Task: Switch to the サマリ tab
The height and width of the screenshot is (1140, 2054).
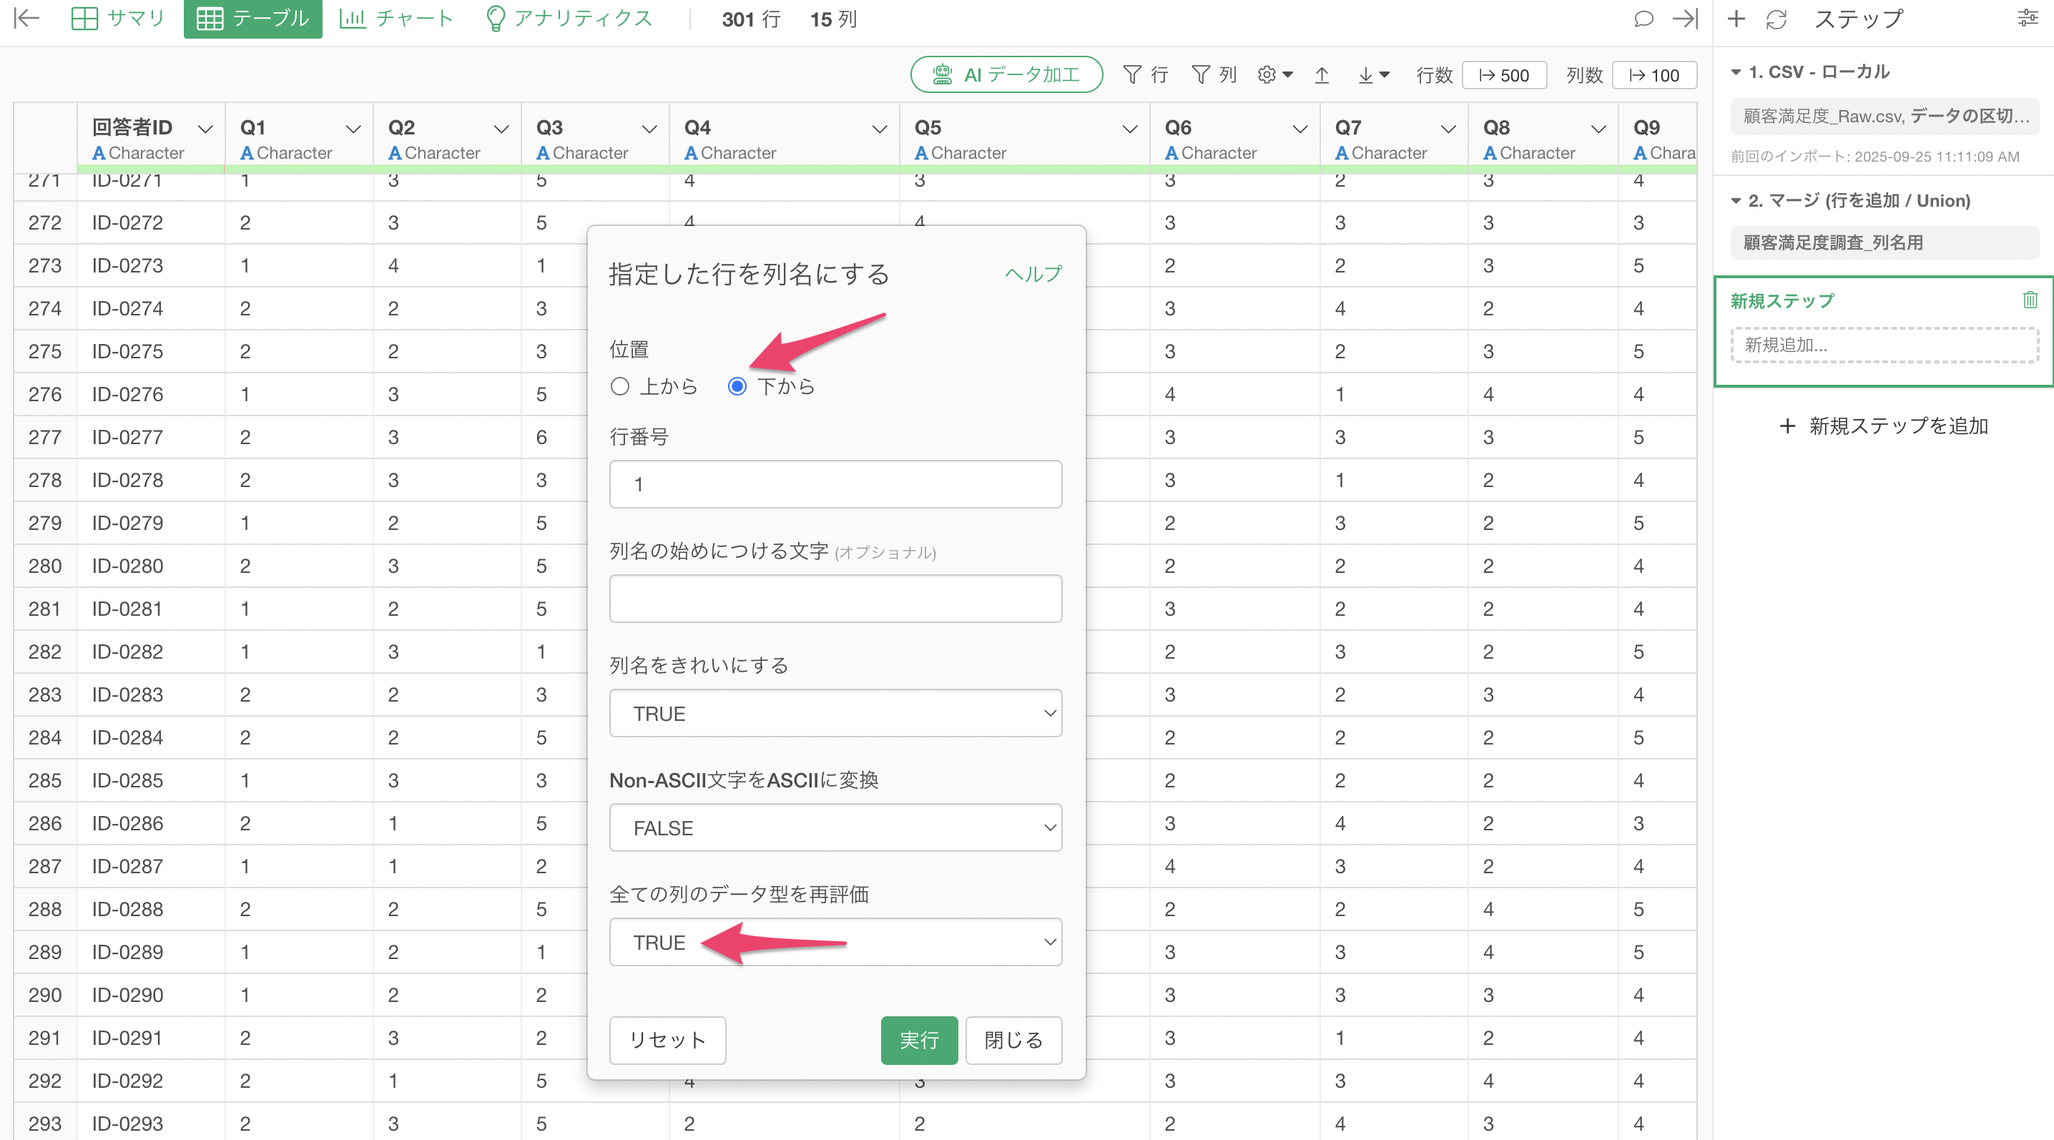Action: click(118, 19)
